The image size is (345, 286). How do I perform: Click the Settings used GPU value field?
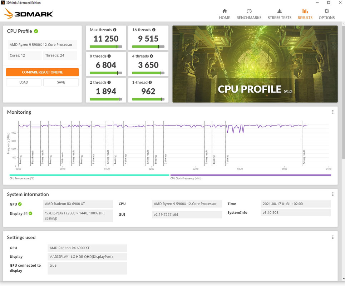(87, 248)
